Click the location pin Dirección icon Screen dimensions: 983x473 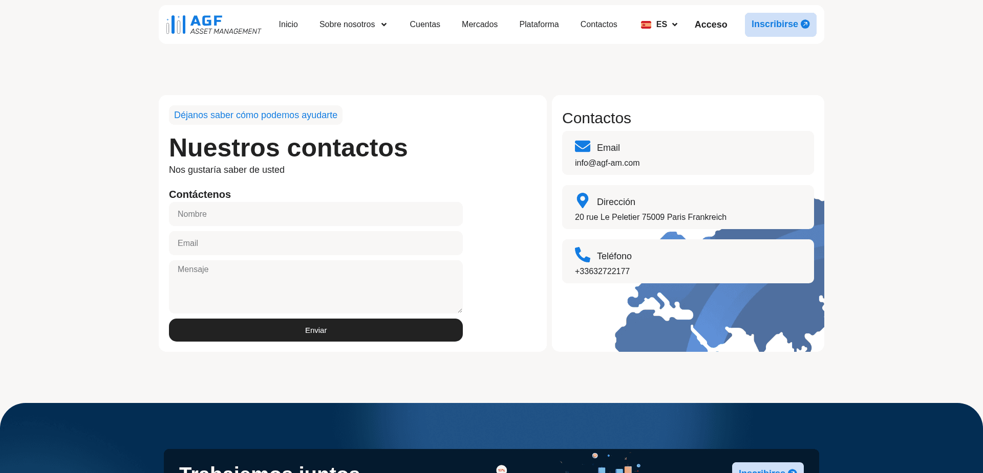pos(582,200)
